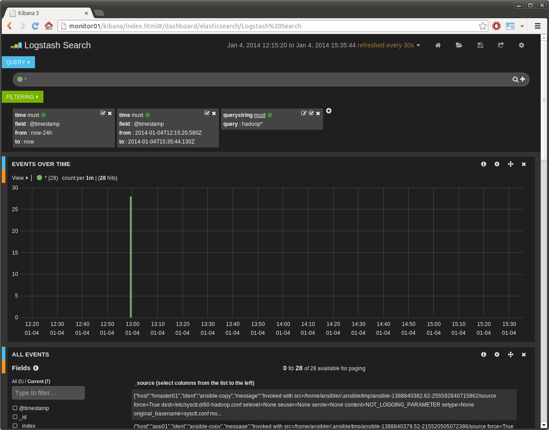This screenshot has width=549, height=430.
Task: Select the green histogram bar near 13:00
Action: click(x=131, y=257)
